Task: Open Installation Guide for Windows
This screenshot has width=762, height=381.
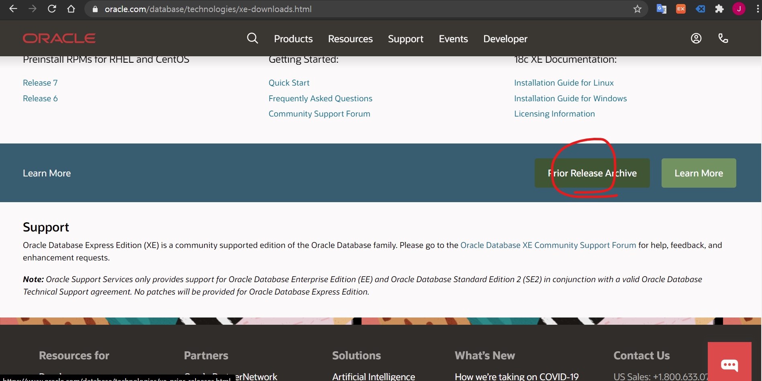Action: (x=570, y=98)
